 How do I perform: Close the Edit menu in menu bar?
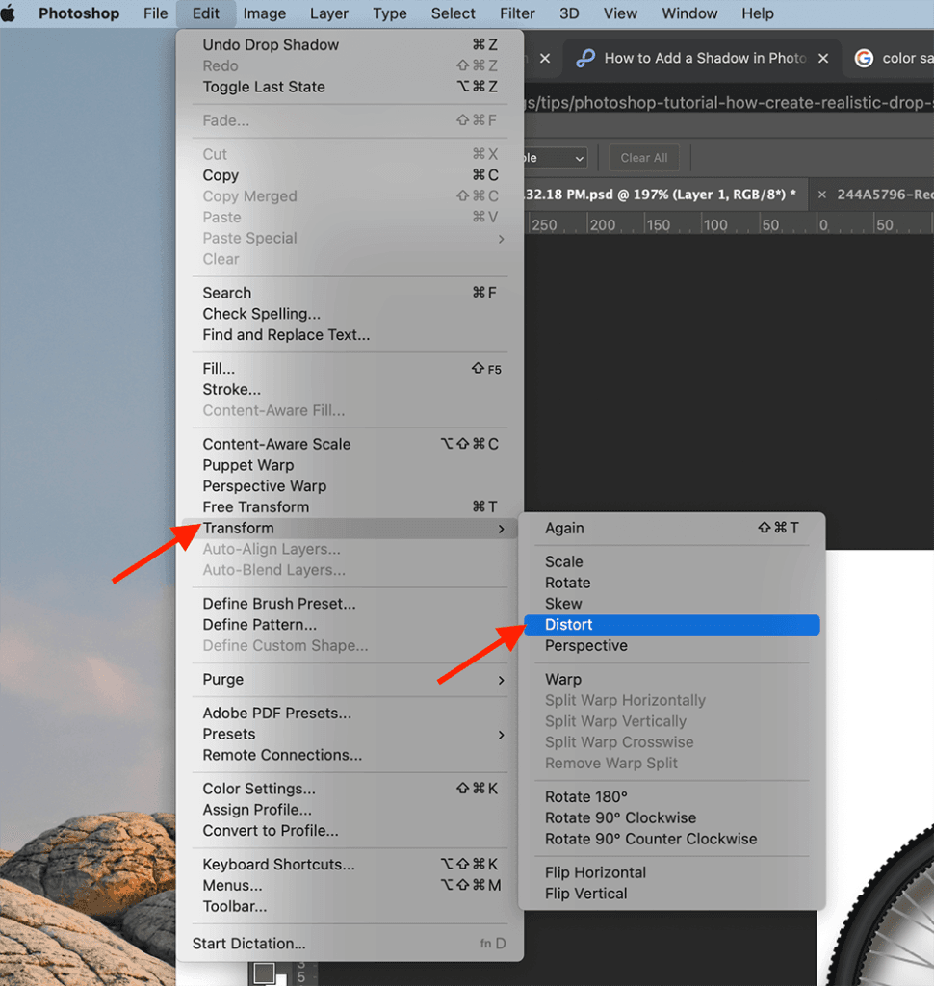(x=206, y=13)
